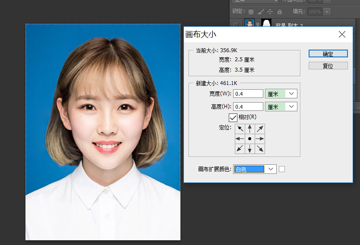This screenshot has width=360, height=245.
Task: Click the top-left anchor arrow
Action: 240,129
